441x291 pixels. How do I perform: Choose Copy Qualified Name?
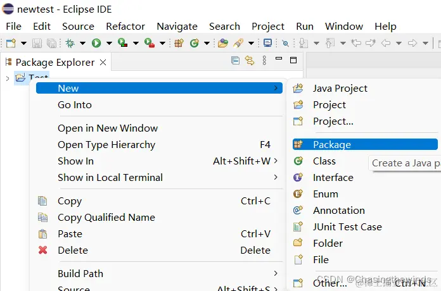coord(159,218)
